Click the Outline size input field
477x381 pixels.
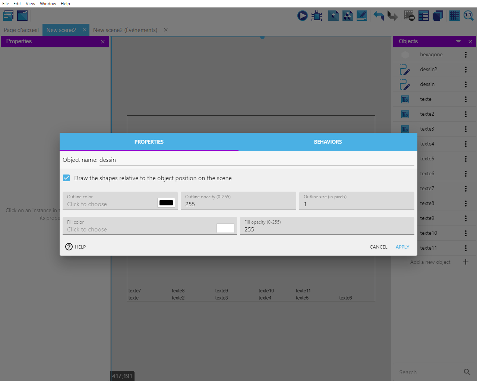[357, 204]
